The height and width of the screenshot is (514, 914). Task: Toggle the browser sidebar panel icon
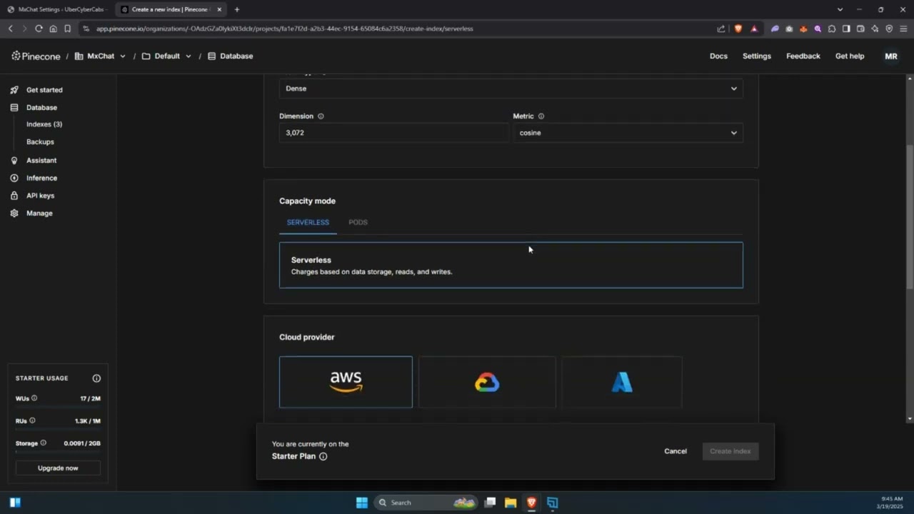(846, 29)
